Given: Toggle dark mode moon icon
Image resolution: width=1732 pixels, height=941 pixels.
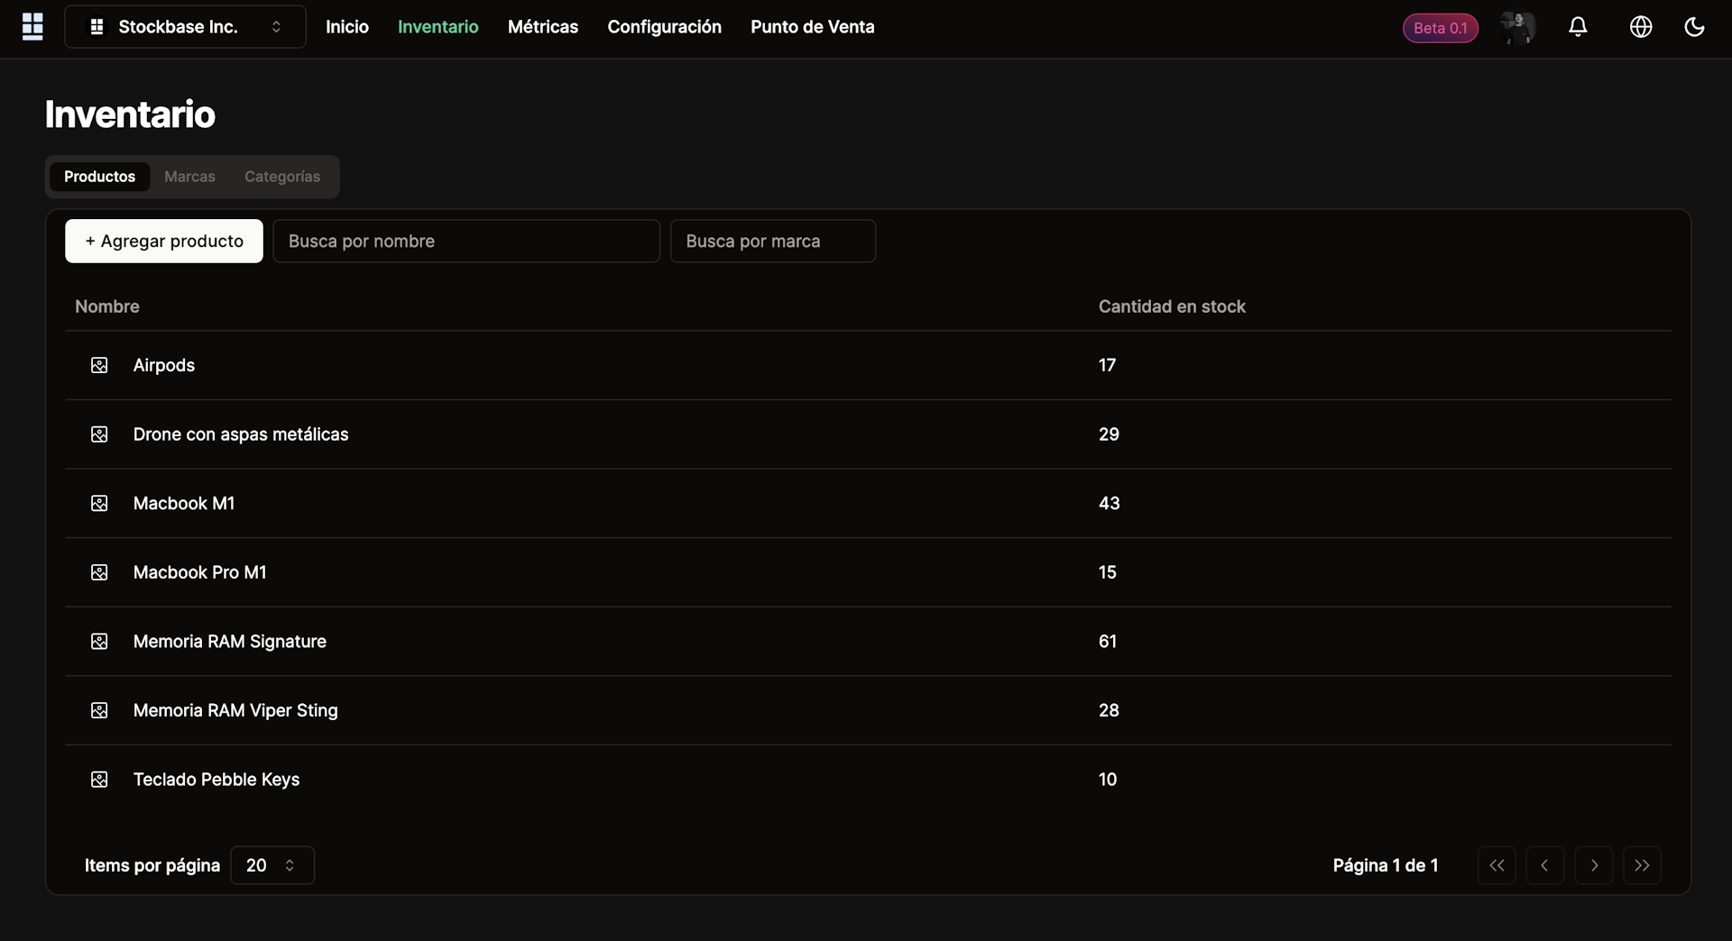Looking at the screenshot, I should click(x=1694, y=27).
